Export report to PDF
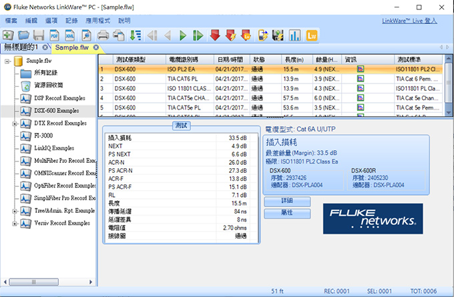Viewport: 454px width, 297px height. coord(54,35)
